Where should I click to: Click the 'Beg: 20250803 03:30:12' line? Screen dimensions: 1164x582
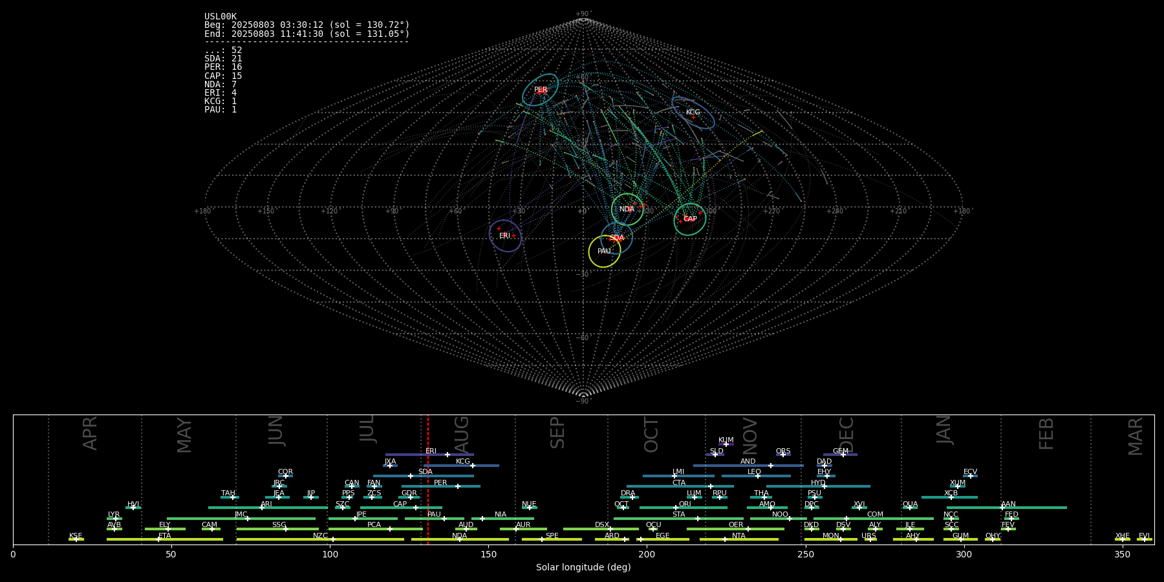307,25
